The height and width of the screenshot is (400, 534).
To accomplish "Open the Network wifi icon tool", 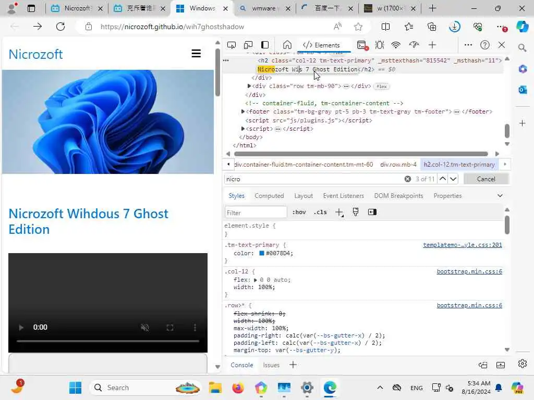I will pyautogui.click(x=396, y=45).
